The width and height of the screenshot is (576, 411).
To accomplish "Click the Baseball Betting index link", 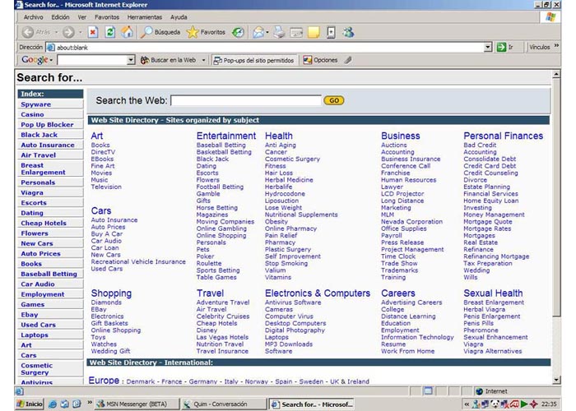I will (x=49, y=274).
